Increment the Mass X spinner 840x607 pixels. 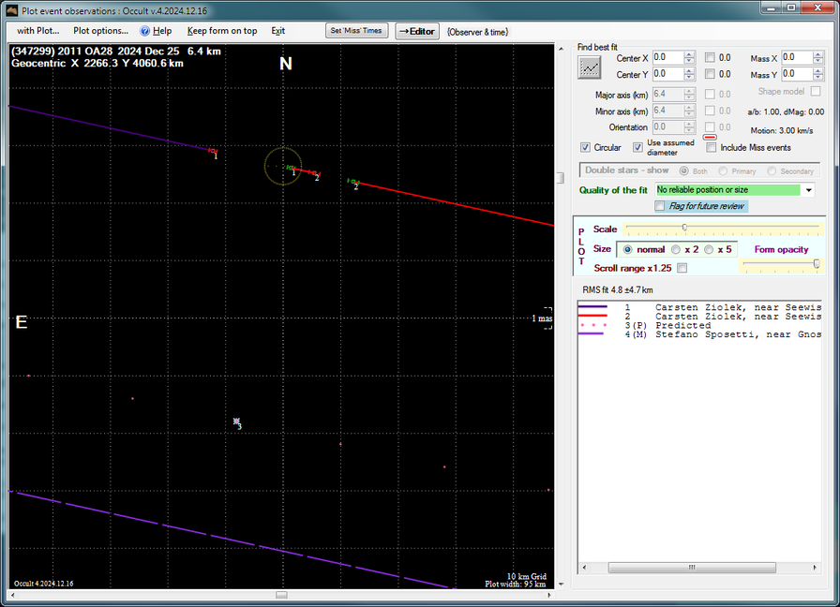tap(817, 54)
